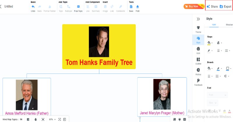This screenshot has width=233, height=122.
Task: Open the Theme panel
Action: (x=198, y=29)
